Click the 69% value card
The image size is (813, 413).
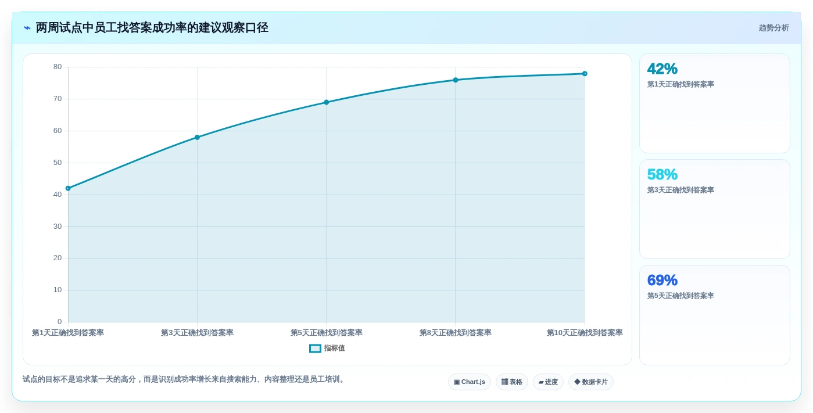tap(715, 315)
